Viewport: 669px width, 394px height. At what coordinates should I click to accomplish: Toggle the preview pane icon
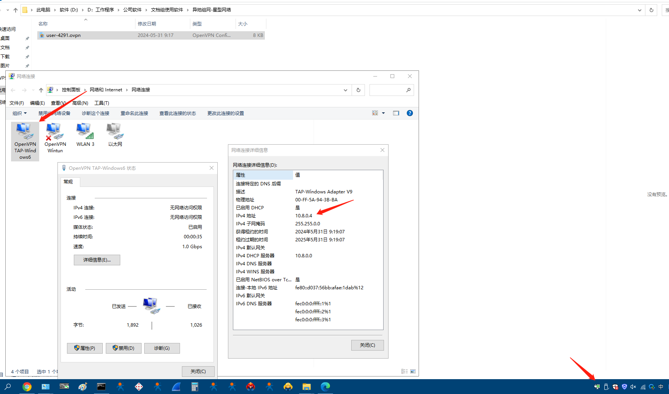pos(396,113)
